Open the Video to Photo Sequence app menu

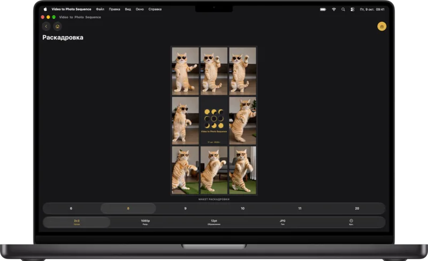(x=72, y=9)
